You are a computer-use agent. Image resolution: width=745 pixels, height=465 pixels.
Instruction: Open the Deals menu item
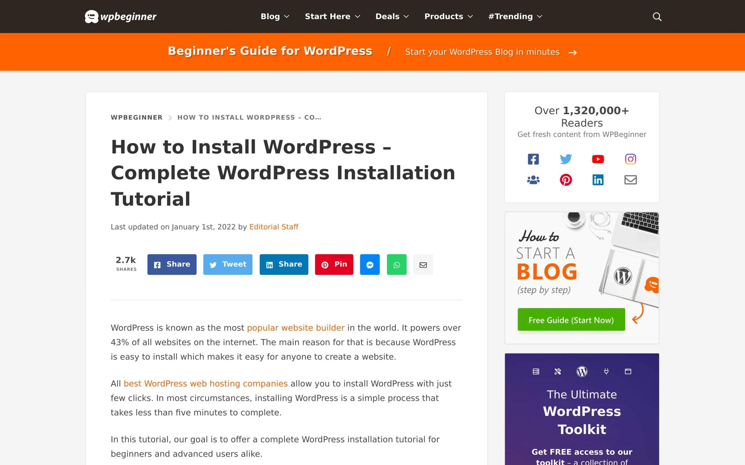click(x=392, y=17)
